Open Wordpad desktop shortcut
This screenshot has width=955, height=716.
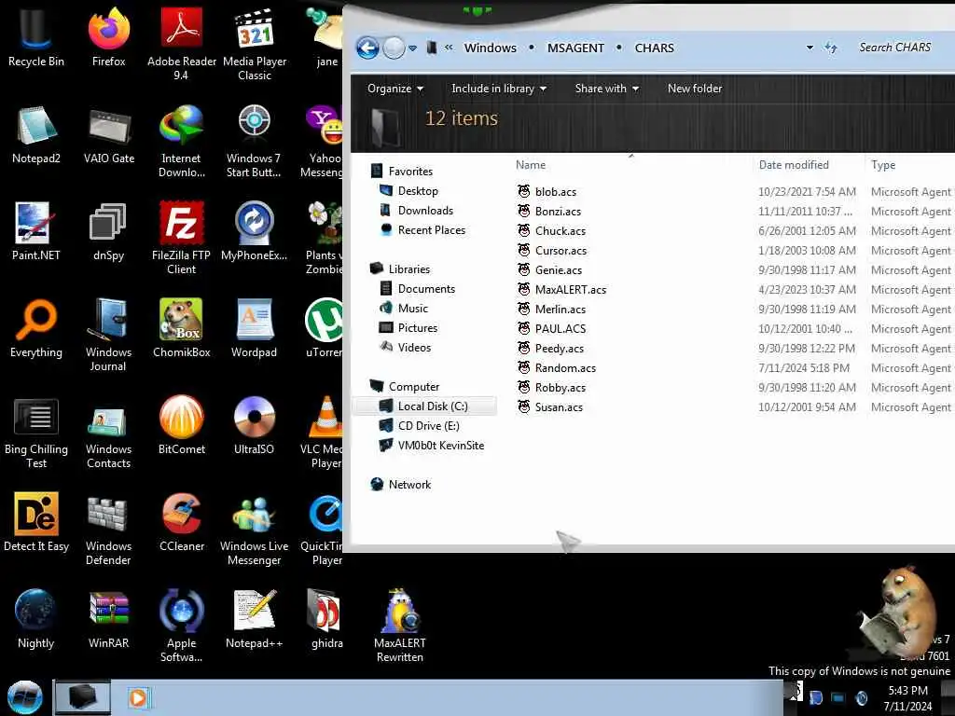point(254,328)
